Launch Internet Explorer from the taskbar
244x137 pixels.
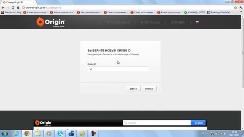pos(16,134)
